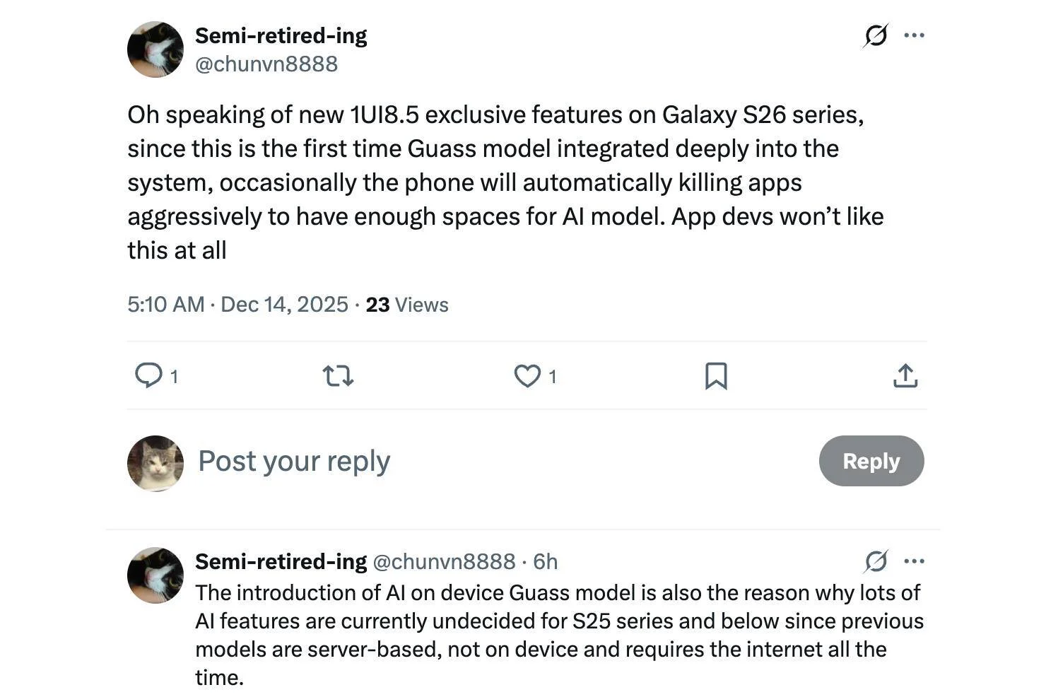Click the repost arrows icon
Screen dimensions: 1046x697
pos(338,375)
